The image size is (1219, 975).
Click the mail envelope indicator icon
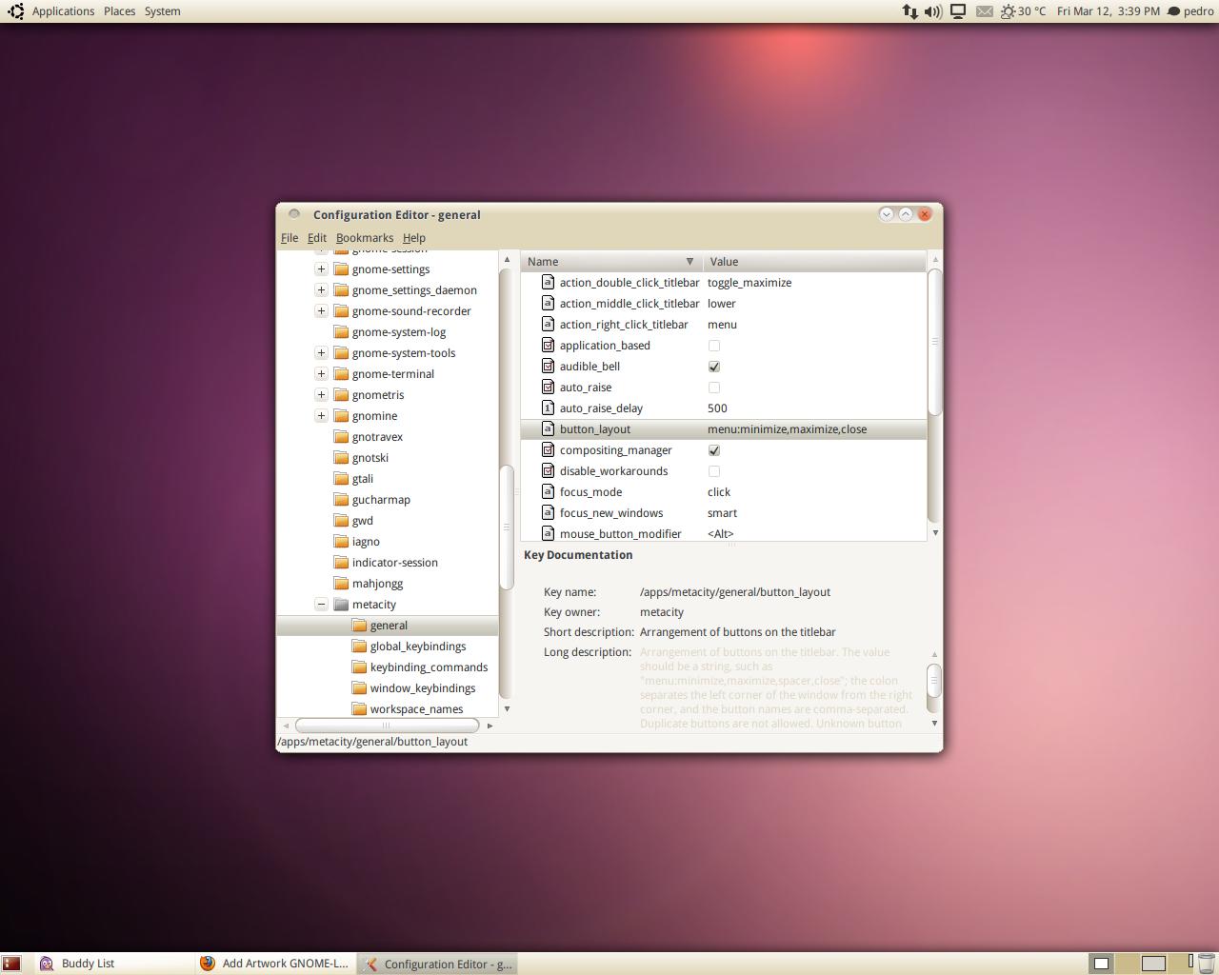[x=984, y=11]
